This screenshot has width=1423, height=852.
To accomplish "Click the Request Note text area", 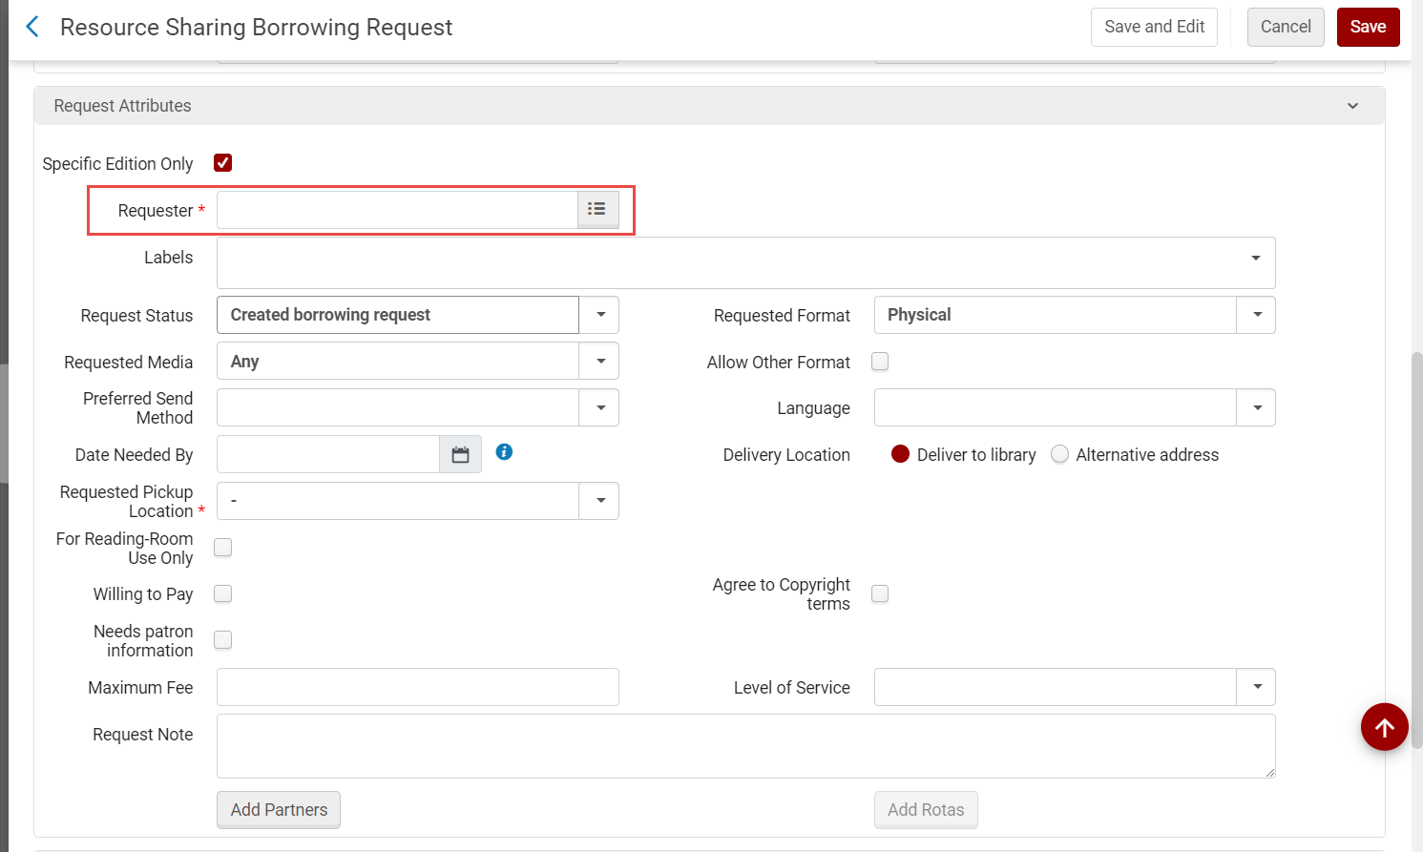I will (745, 746).
